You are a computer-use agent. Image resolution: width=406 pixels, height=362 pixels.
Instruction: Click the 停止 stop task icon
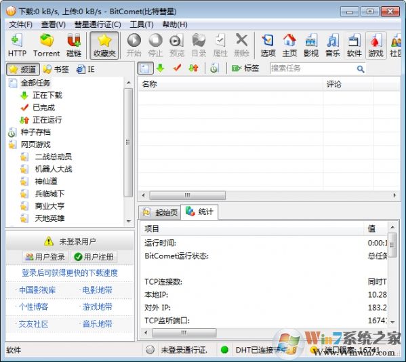(155, 45)
